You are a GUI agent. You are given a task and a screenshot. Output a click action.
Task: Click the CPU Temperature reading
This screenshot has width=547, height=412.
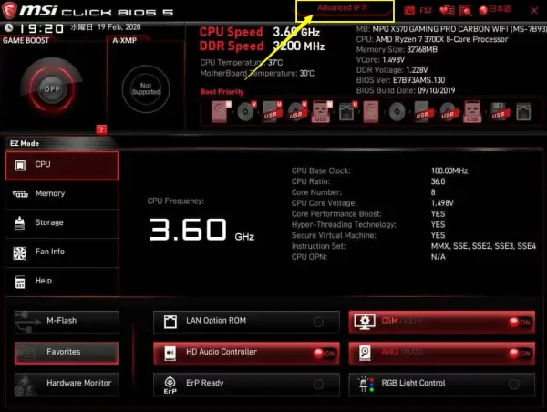tap(242, 63)
